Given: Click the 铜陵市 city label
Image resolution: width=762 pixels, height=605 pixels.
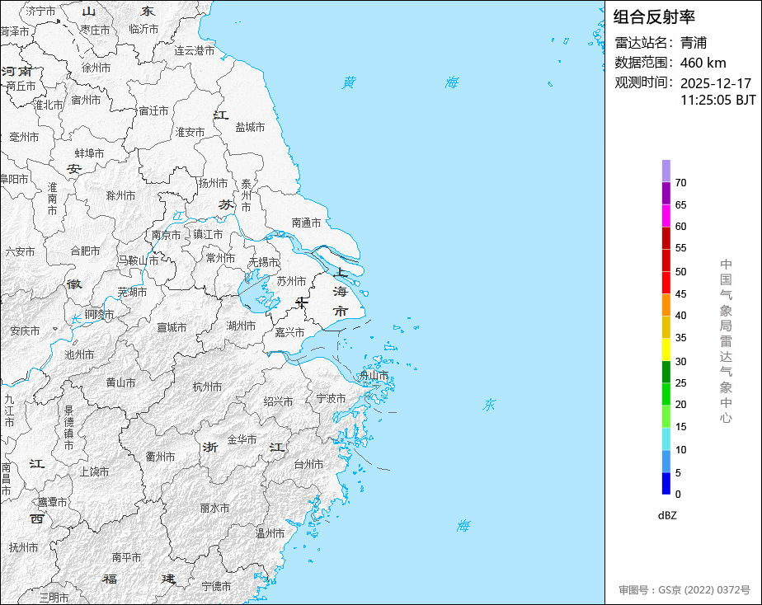Looking at the screenshot, I should click(x=99, y=315).
